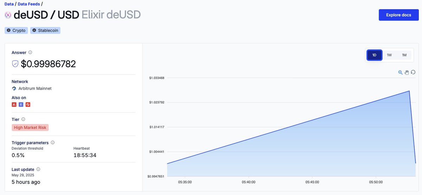Click the 05:40:00 time axis label
This screenshot has height=195, width=422.
[x=249, y=182]
